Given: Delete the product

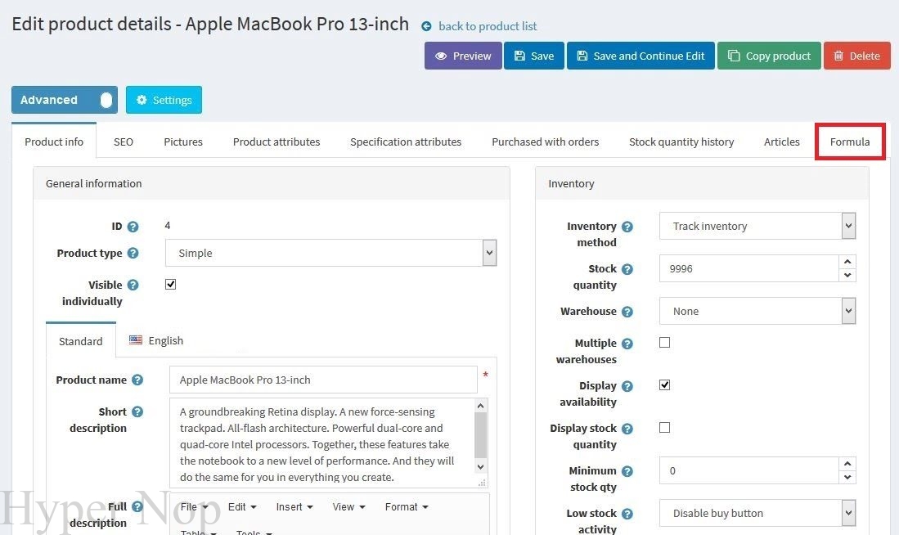Looking at the screenshot, I should click(x=856, y=56).
